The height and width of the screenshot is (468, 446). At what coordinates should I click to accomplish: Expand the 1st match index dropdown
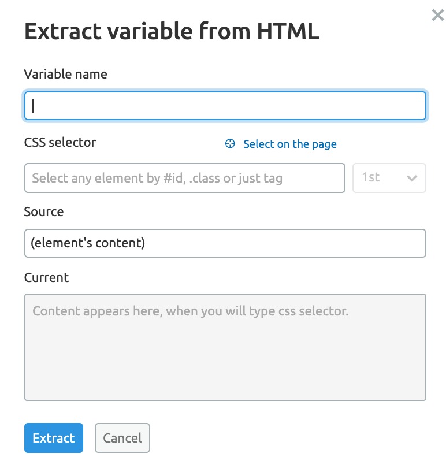point(389,178)
